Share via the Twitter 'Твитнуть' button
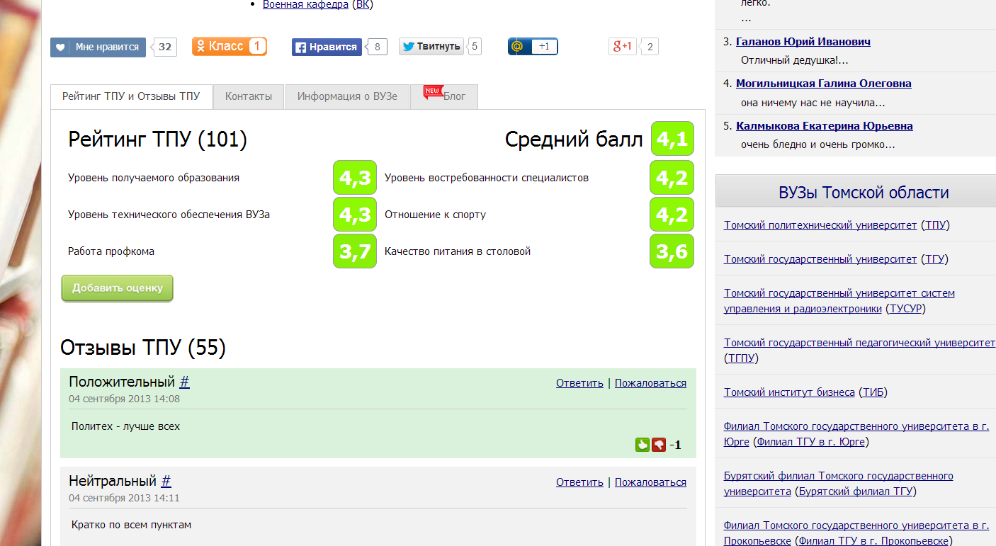The image size is (996, 546). point(431,47)
